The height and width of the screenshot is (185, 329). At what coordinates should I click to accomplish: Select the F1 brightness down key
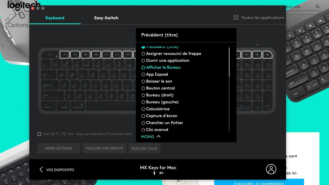64,55
